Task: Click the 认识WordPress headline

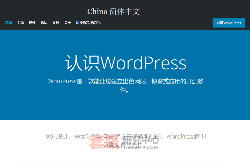Action: [126, 63]
